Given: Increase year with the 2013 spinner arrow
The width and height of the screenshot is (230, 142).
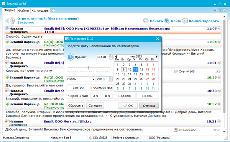Looking at the screenshot, I should point(111,78).
